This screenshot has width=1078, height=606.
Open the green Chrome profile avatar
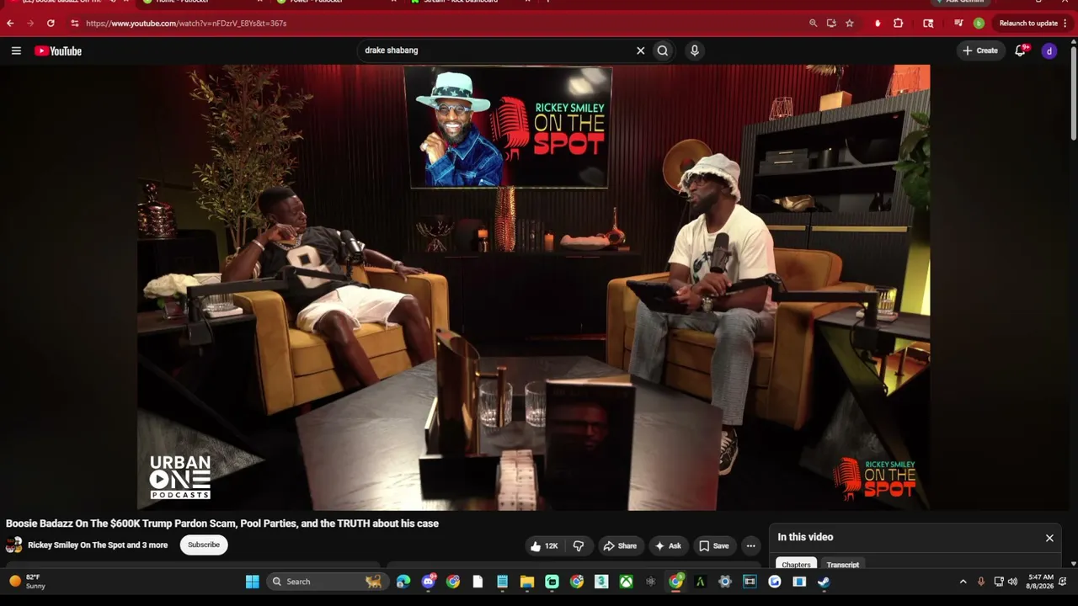pyautogui.click(x=979, y=24)
